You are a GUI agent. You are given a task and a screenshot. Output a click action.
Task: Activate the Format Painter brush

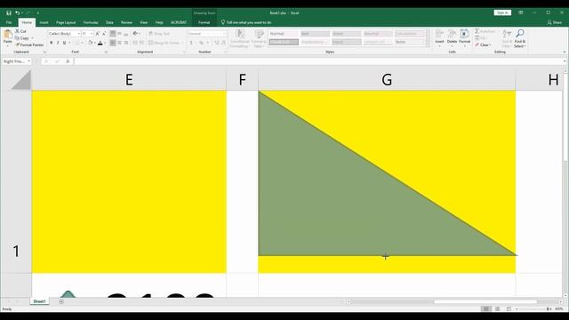pos(29,44)
